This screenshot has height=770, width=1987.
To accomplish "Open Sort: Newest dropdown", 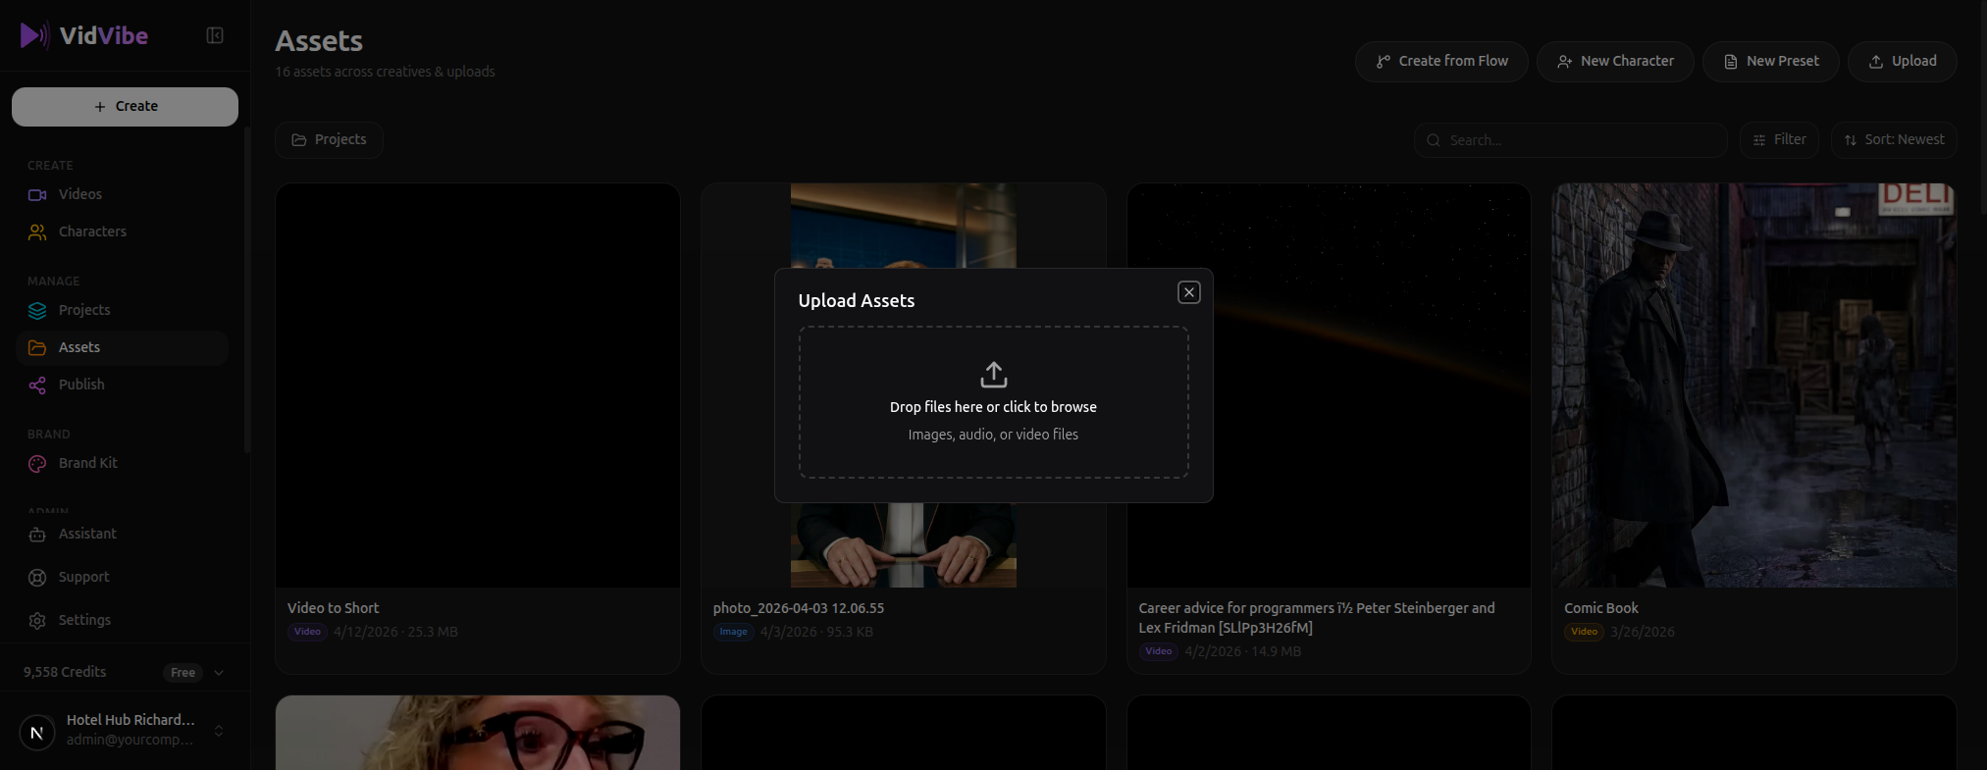I will (x=1894, y=139).
